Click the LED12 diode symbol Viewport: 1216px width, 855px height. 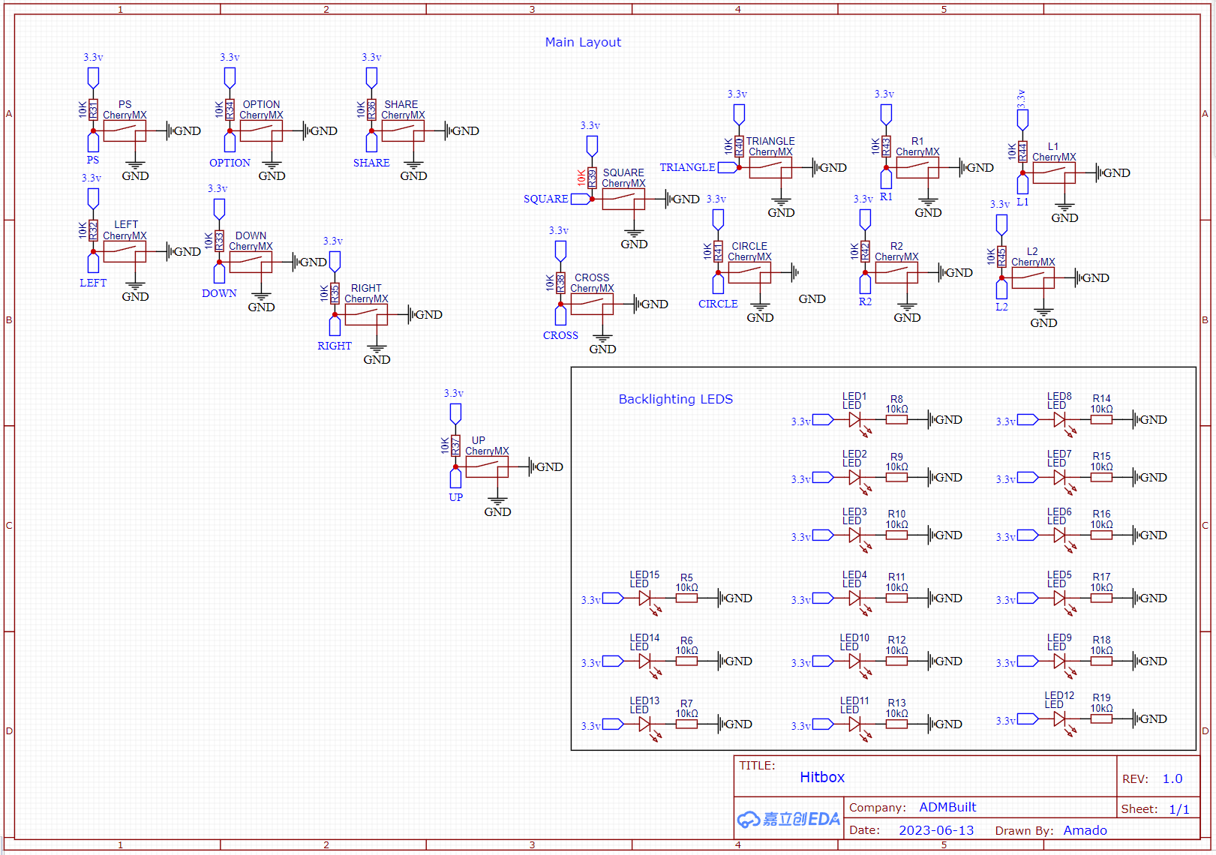[x=1059, y=719]
